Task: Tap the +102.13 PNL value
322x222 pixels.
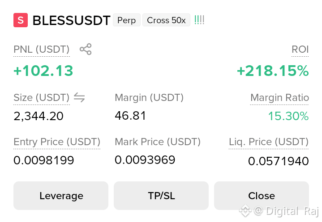Action: 43,71
